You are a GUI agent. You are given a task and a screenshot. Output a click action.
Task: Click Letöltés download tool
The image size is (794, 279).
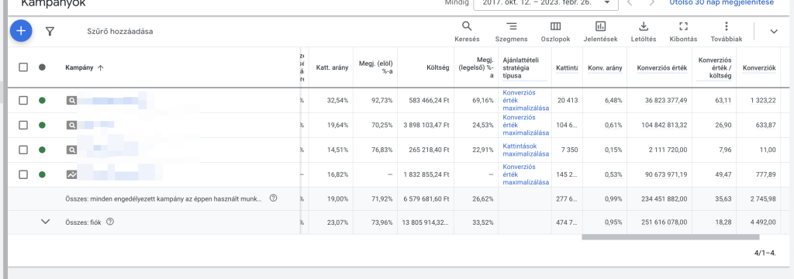tap(644, 32)
